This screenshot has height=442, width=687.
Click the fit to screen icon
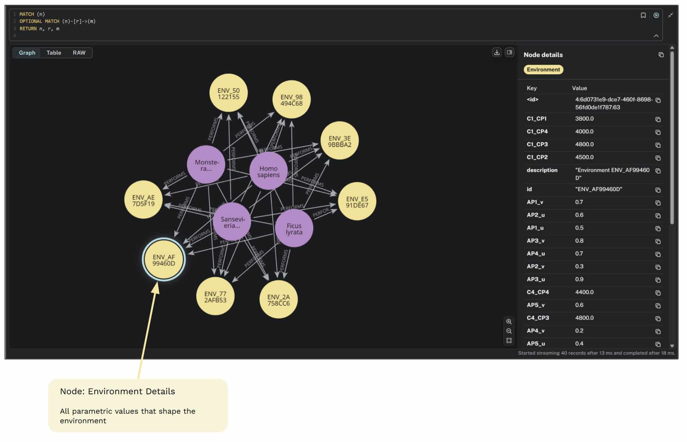point(509,340)
